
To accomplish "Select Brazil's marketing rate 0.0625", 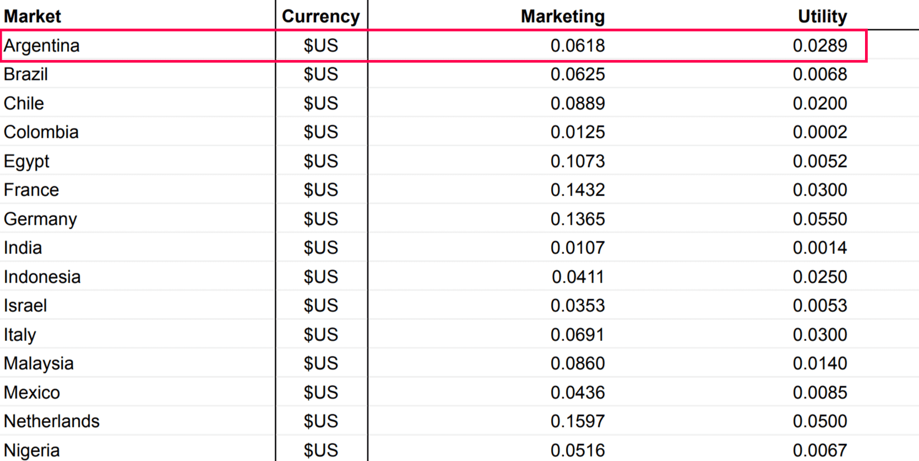I will pyautogui.click(x=578, y=74).
